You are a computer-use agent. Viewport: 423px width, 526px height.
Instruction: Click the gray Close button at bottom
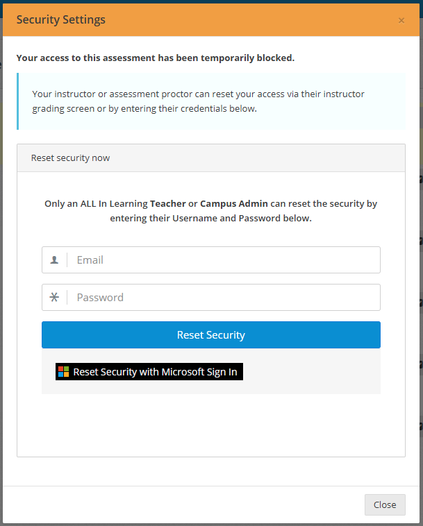(385, 504)
